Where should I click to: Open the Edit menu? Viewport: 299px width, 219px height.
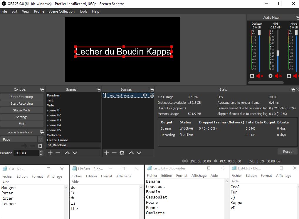tap(14, 11)
